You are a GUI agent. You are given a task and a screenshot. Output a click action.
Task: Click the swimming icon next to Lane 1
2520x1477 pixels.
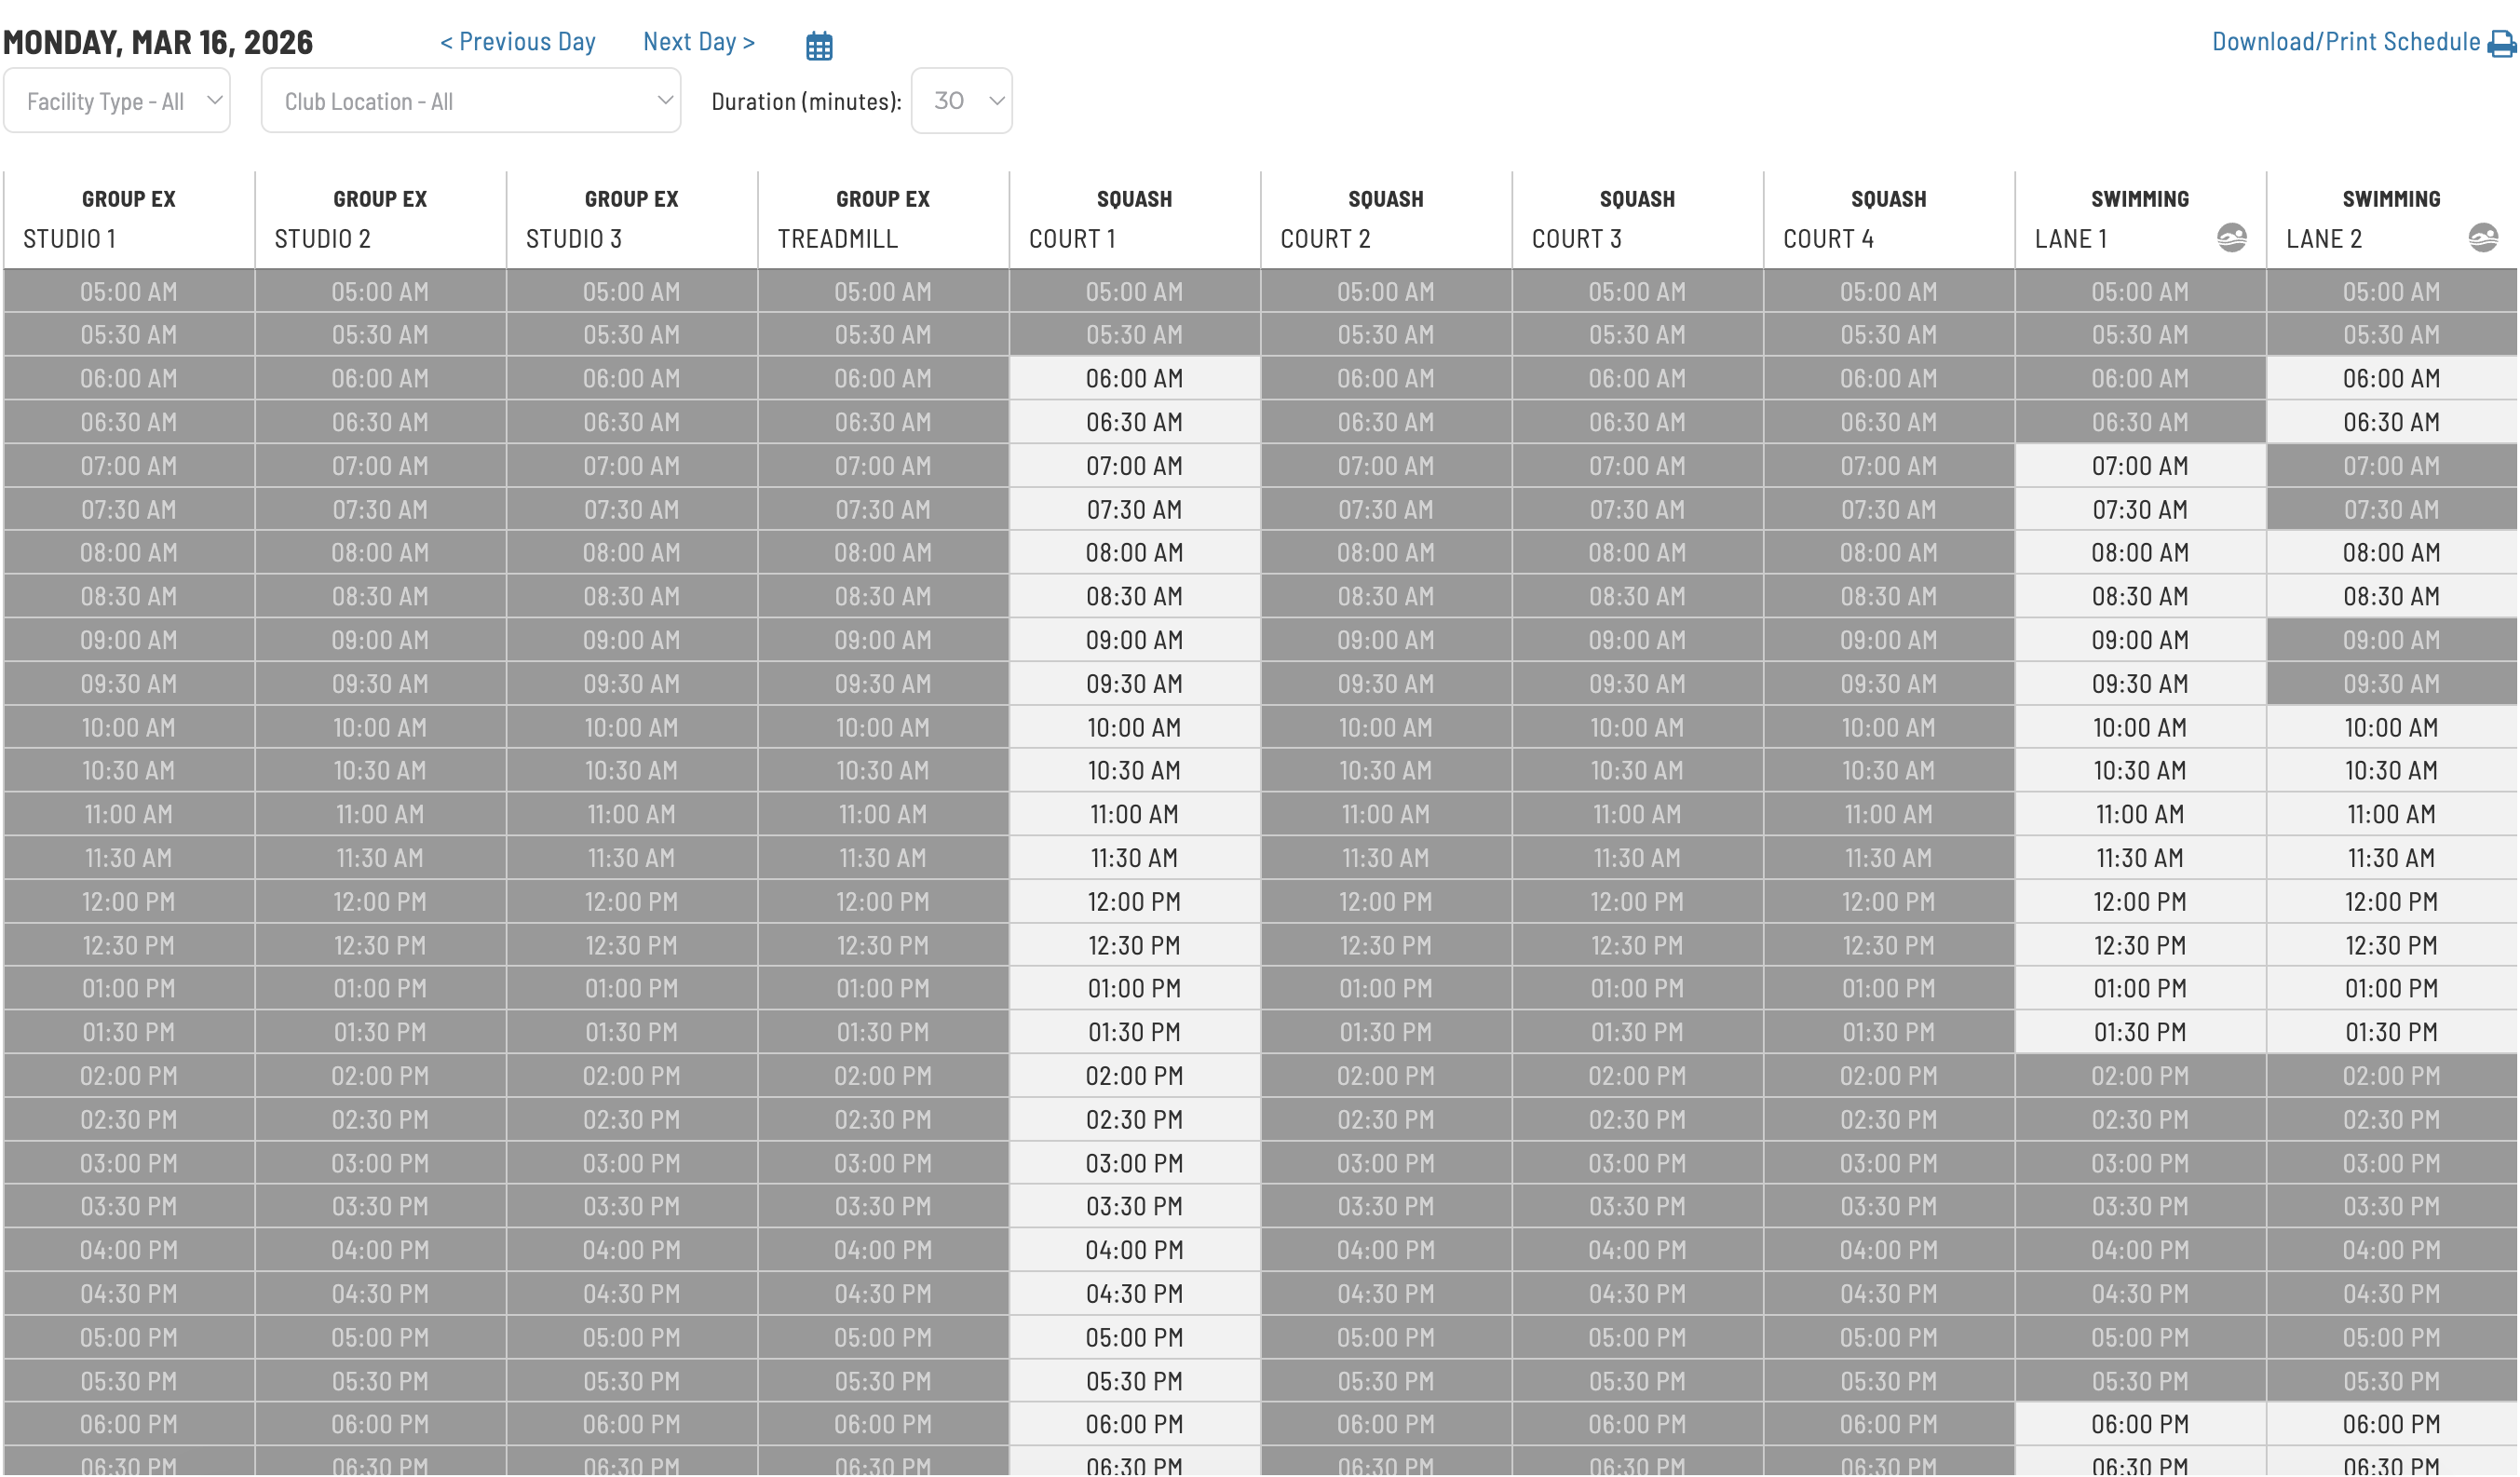2232,237
